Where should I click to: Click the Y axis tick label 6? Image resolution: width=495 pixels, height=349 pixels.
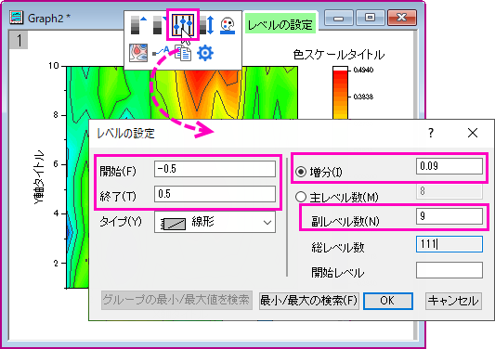[x=56, y=164]
